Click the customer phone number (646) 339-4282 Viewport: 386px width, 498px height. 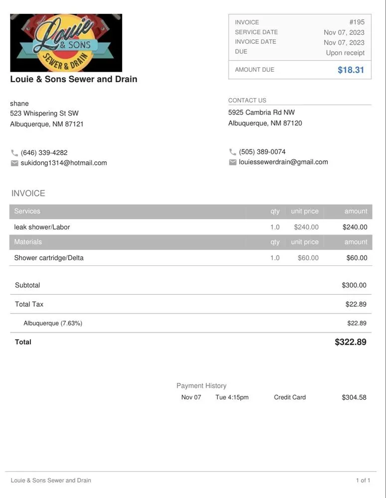(44, 153)
